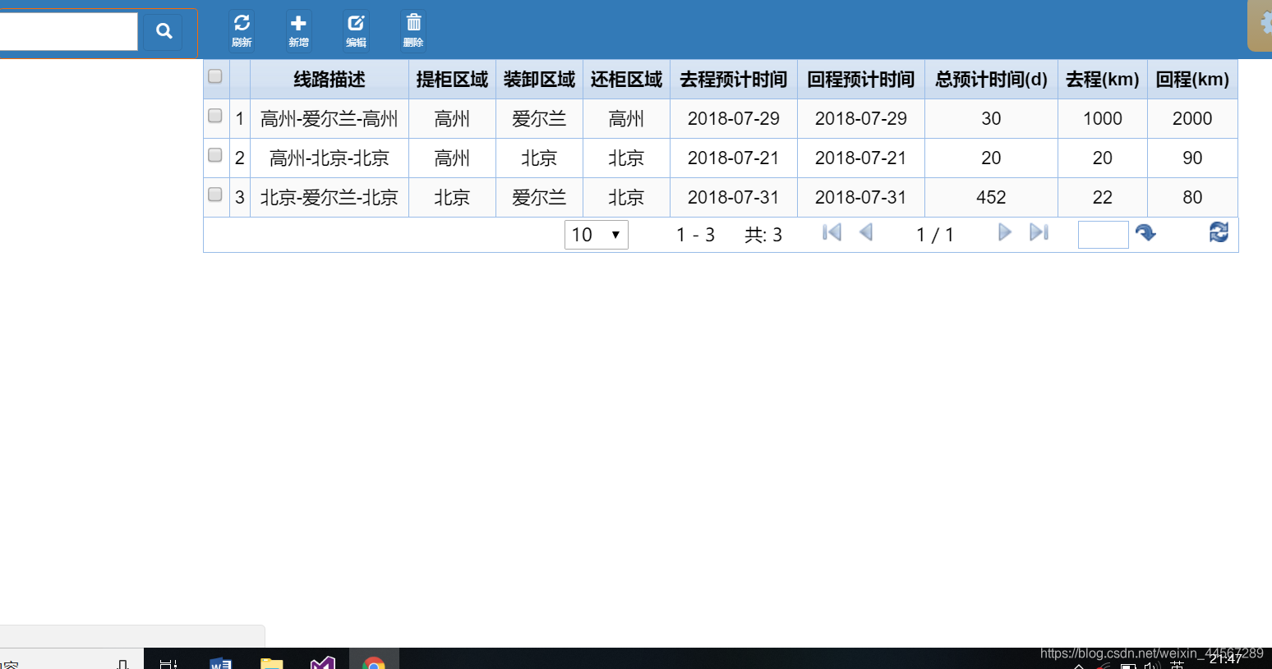The image size is (1272, 669).
Task: Click the 去程预计时间 column header
Action: point(734,80)
